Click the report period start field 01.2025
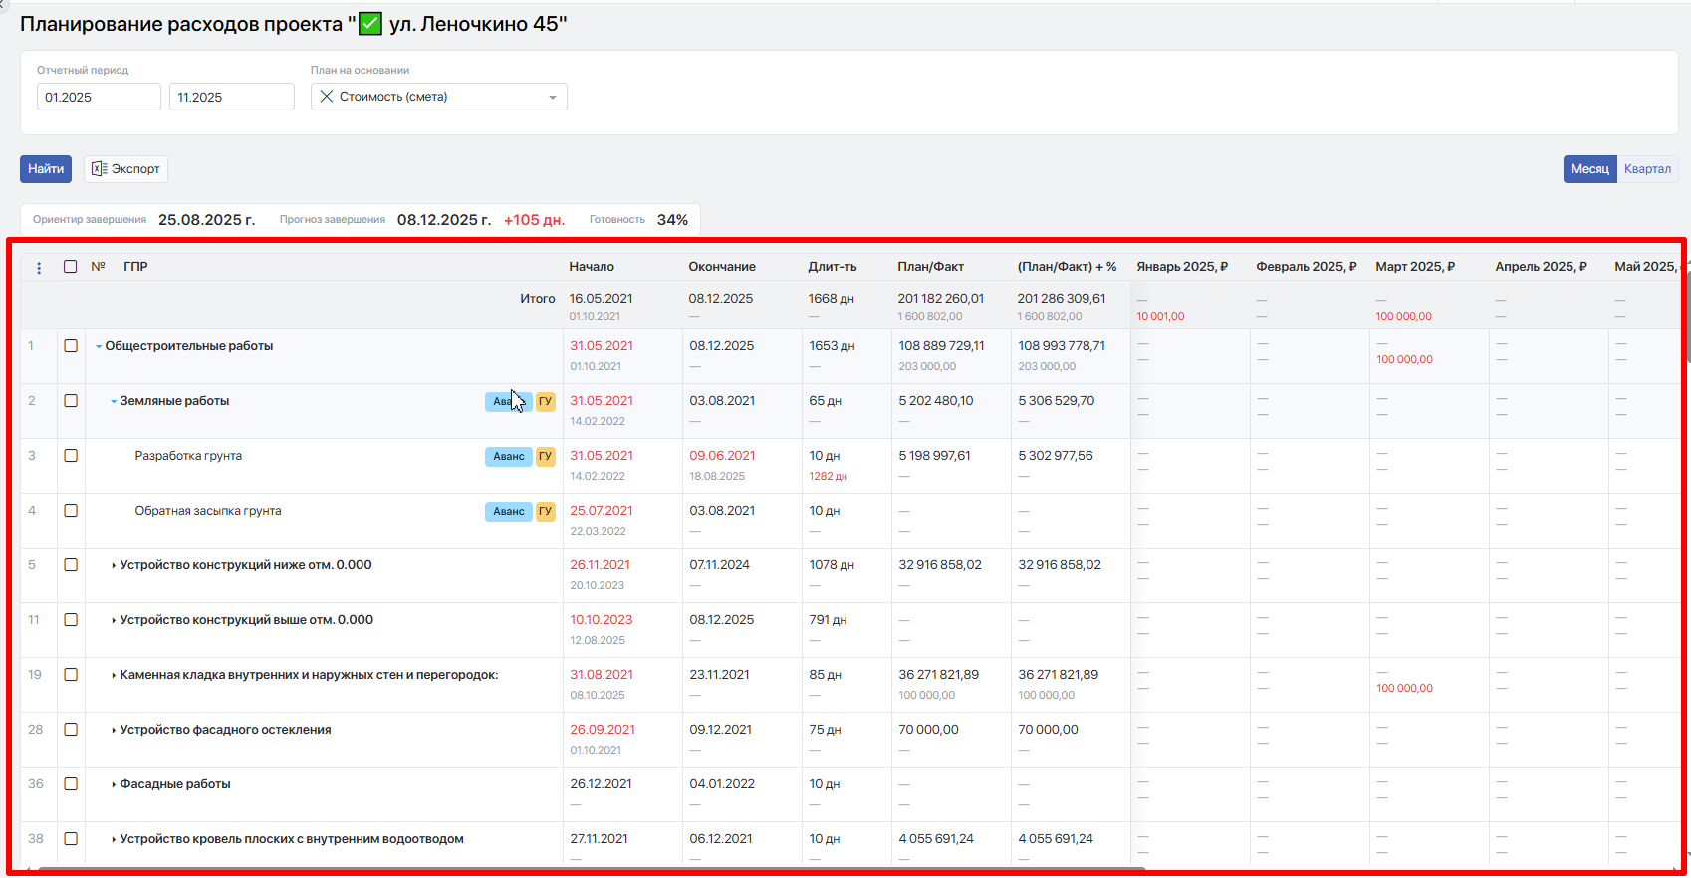Screen dimensions: 1691x878 point(98,98)
